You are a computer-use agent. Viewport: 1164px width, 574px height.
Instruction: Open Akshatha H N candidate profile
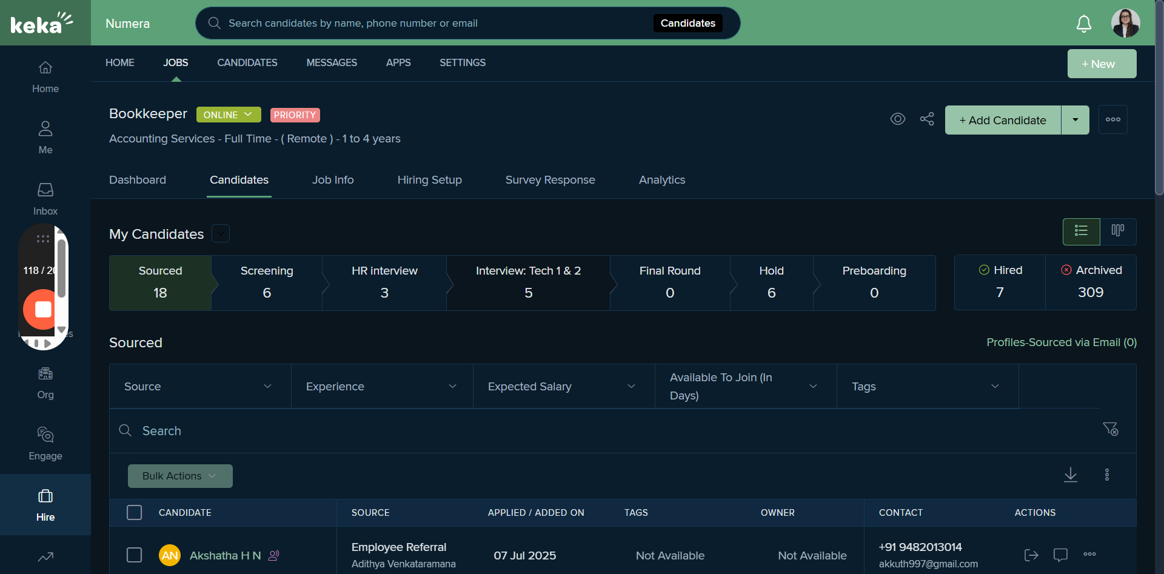pyautogui.click(x=225, y=555)
